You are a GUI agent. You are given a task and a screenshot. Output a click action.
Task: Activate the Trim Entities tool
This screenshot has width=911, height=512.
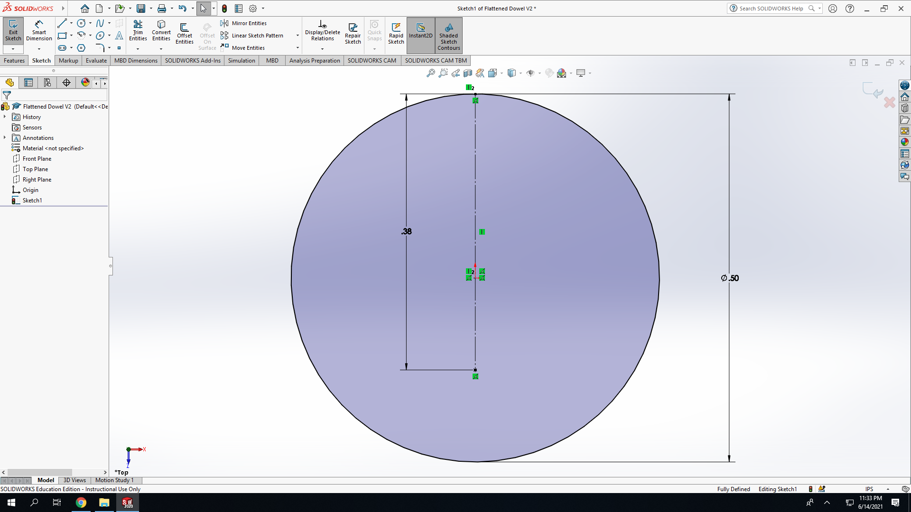click(x=138, y=31)
